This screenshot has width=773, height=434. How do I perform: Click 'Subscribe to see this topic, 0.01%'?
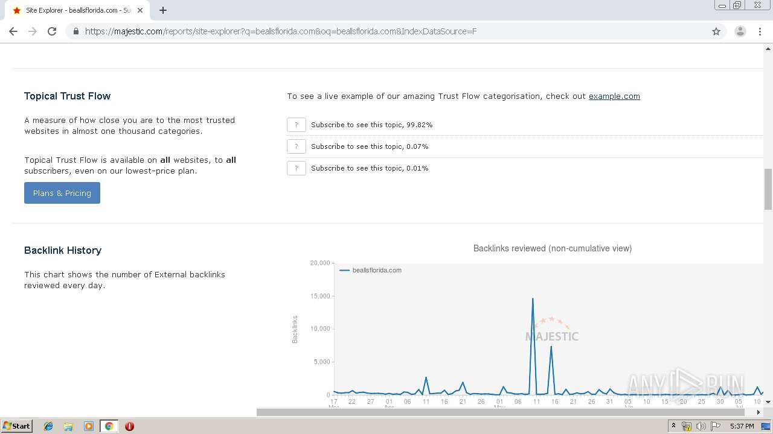pos(370,168)
